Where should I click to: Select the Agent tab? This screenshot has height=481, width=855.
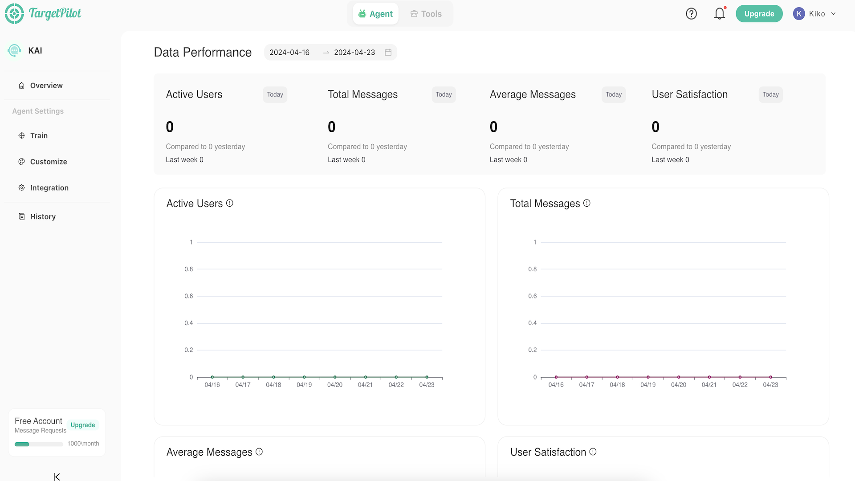tap(376, 14)
